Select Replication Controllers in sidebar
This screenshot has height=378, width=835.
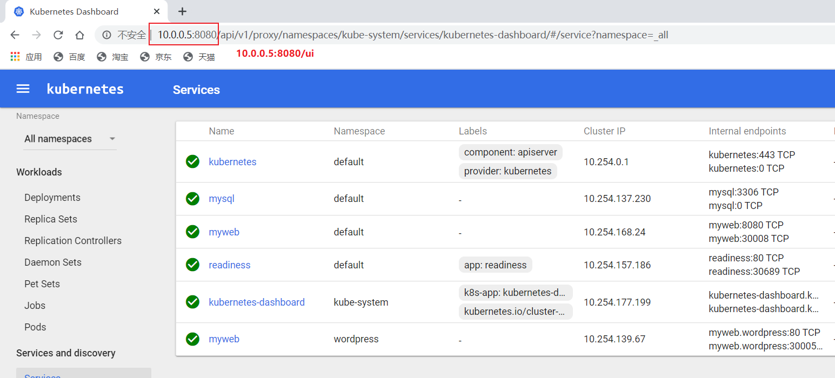73,241
